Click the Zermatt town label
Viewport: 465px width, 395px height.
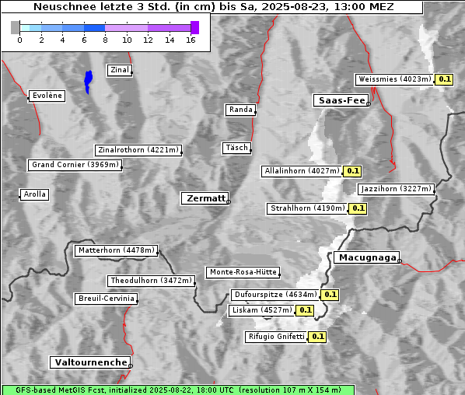[x=205, y=198]
